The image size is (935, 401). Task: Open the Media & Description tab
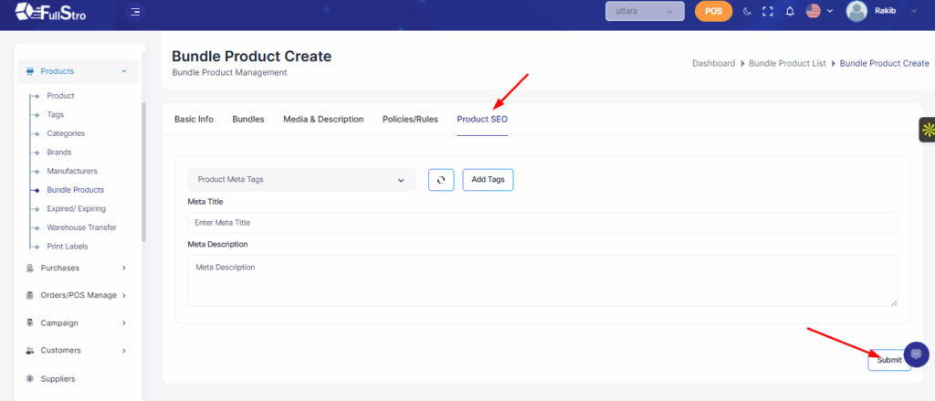pos(323,120)
